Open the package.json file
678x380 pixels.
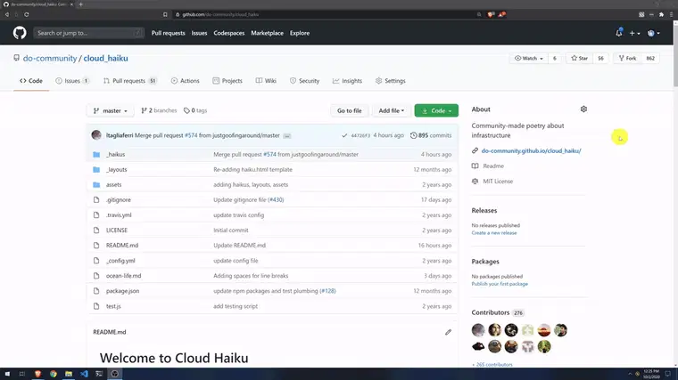(123, 291)
